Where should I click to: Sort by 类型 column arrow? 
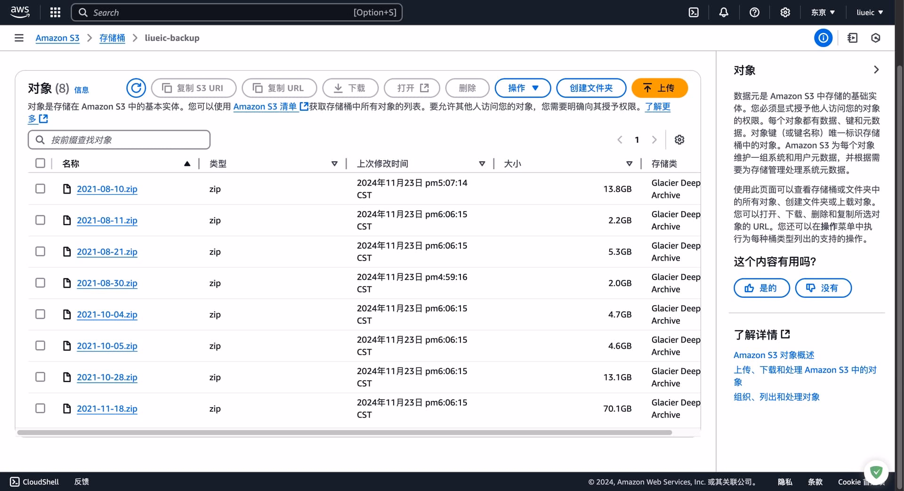[334, 164]
